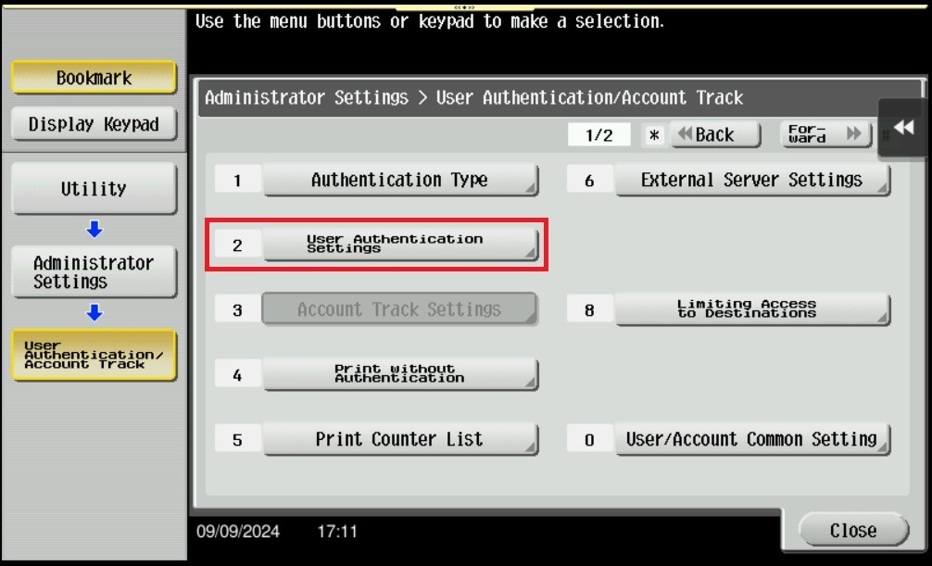The height and width of the screenshot is (566, 932).
Task: Open External Server Settings
Action: (751, 181)
